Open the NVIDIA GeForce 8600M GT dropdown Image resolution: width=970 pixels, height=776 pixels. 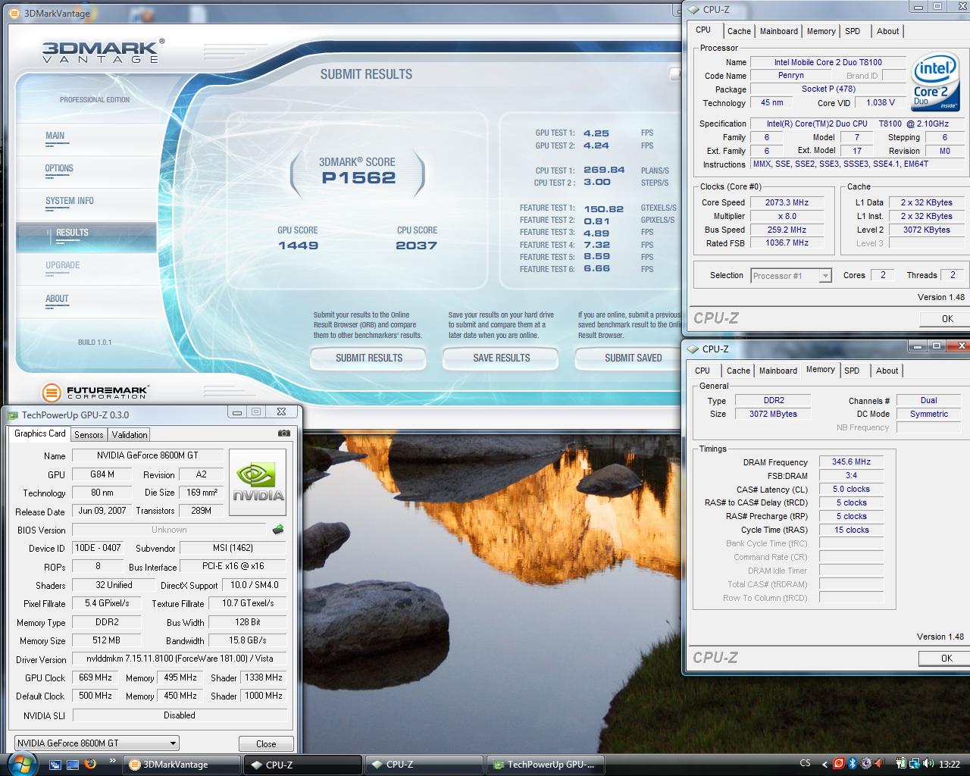[96, 743]
